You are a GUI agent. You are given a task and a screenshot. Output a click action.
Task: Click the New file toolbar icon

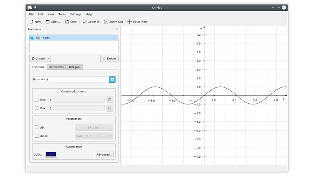(x=31, y=22)
